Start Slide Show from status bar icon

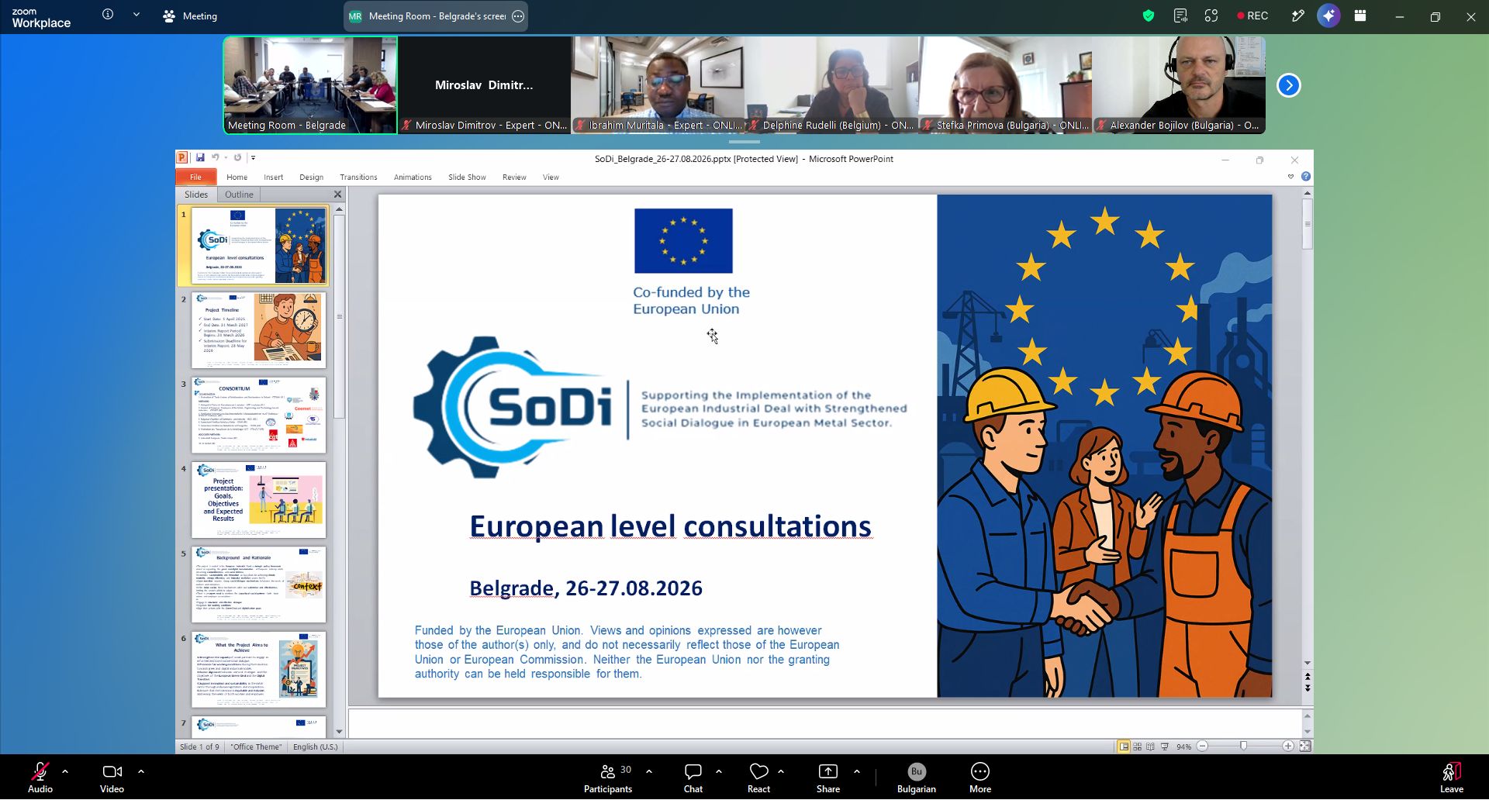click(x=1164, y=747)
